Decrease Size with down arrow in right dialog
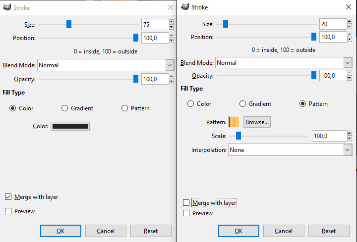357x242 pixels. [x=350, y=26]
